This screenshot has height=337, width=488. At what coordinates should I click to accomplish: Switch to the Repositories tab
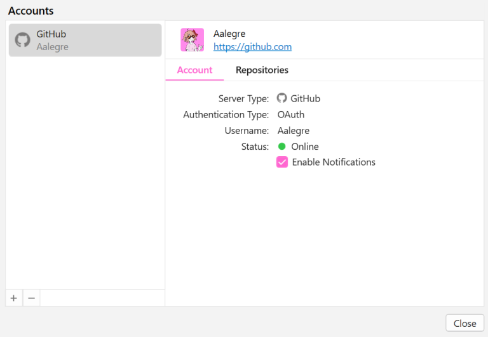[x=262, y=70]
